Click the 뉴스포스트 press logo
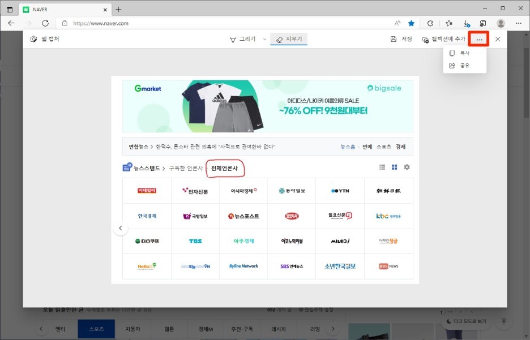The width and height of the screenshot is (530, 340). (x=243, y=216)
